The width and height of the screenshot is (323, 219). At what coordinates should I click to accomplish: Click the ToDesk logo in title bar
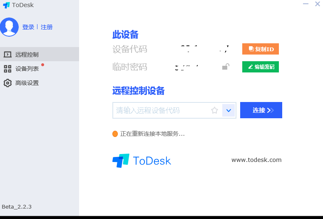[6, 5]
